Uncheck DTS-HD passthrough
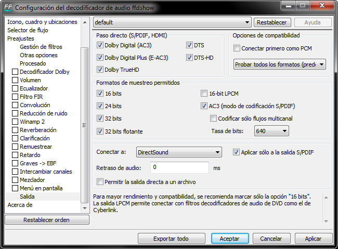 point(189,58)
